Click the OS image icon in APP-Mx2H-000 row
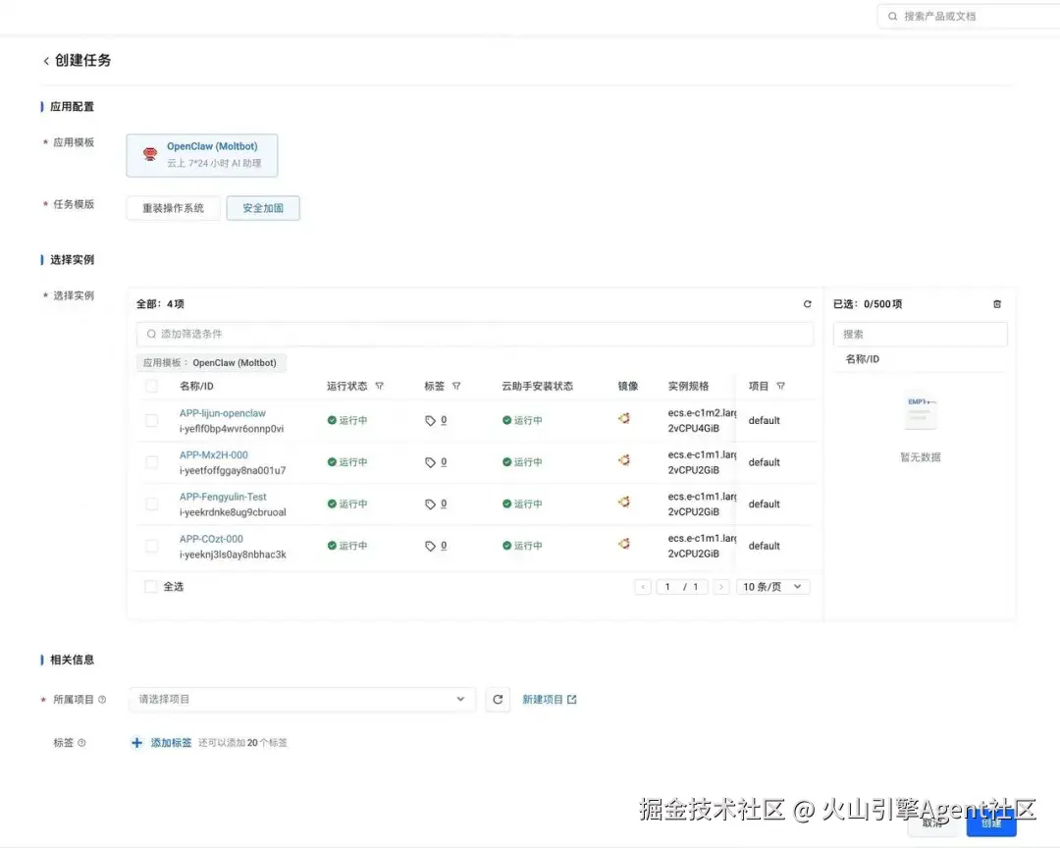 (x=626, y=461)
